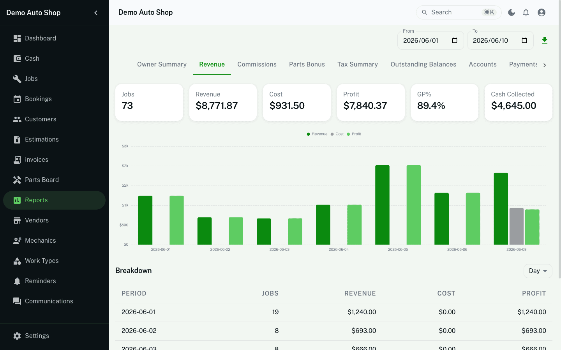Toggle dark mode with the moon icon
This screenshot has width=561, height=350.
coord(512,12)
